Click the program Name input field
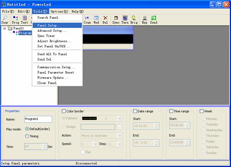This screenshot has width=231, height=167. [x=38, y=119]
